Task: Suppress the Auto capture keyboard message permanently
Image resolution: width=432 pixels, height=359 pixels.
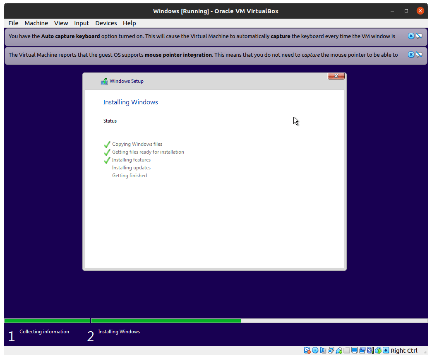Action: [x=419, y=36]
